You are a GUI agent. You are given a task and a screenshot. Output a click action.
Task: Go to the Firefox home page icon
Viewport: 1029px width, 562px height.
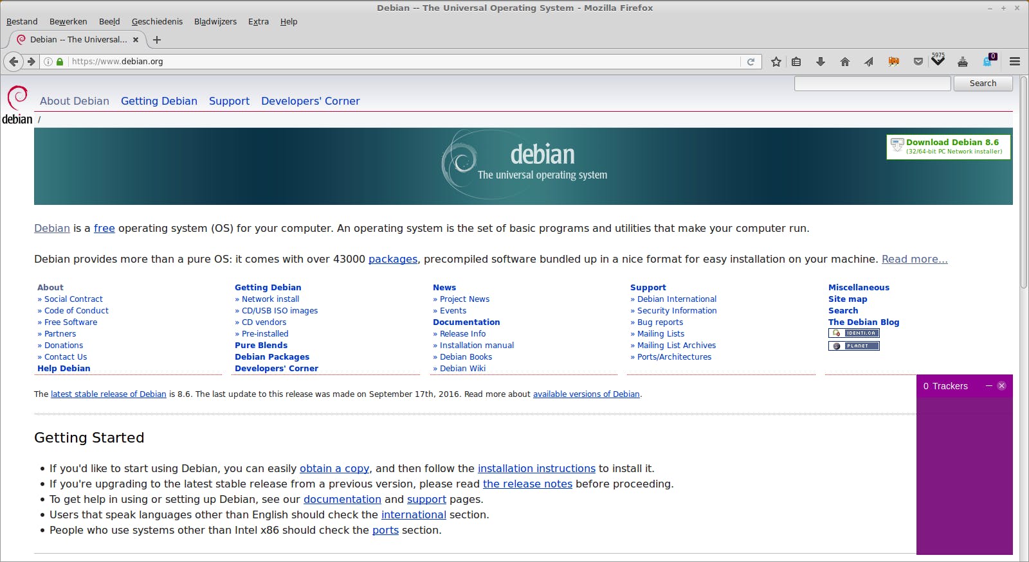(x=845, y=62)
